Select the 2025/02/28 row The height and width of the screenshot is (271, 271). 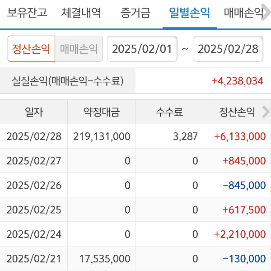click(x=34, y=136)
